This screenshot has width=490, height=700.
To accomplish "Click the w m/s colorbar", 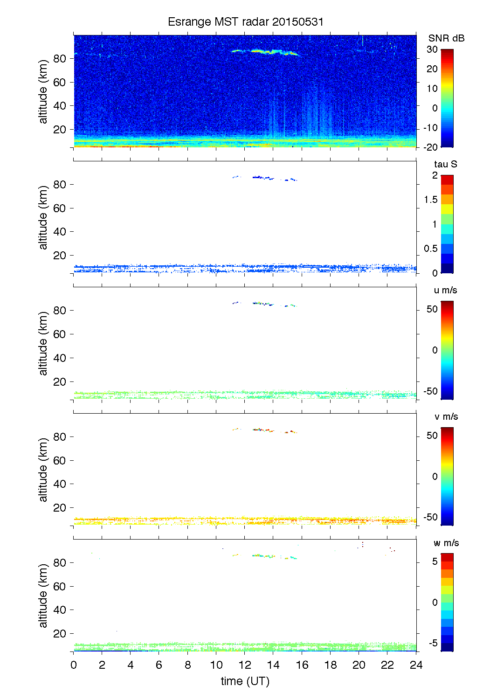I will 447,602.
